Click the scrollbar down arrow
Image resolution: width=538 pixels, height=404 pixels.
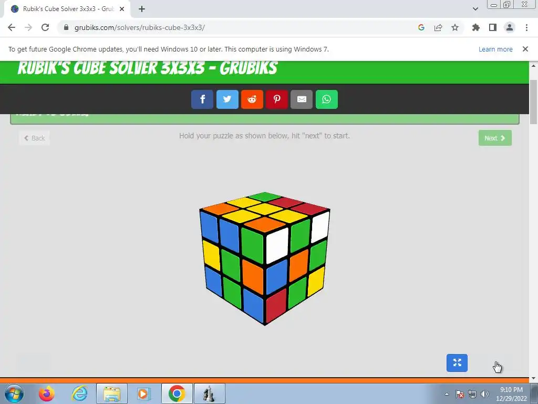(533, 378)
